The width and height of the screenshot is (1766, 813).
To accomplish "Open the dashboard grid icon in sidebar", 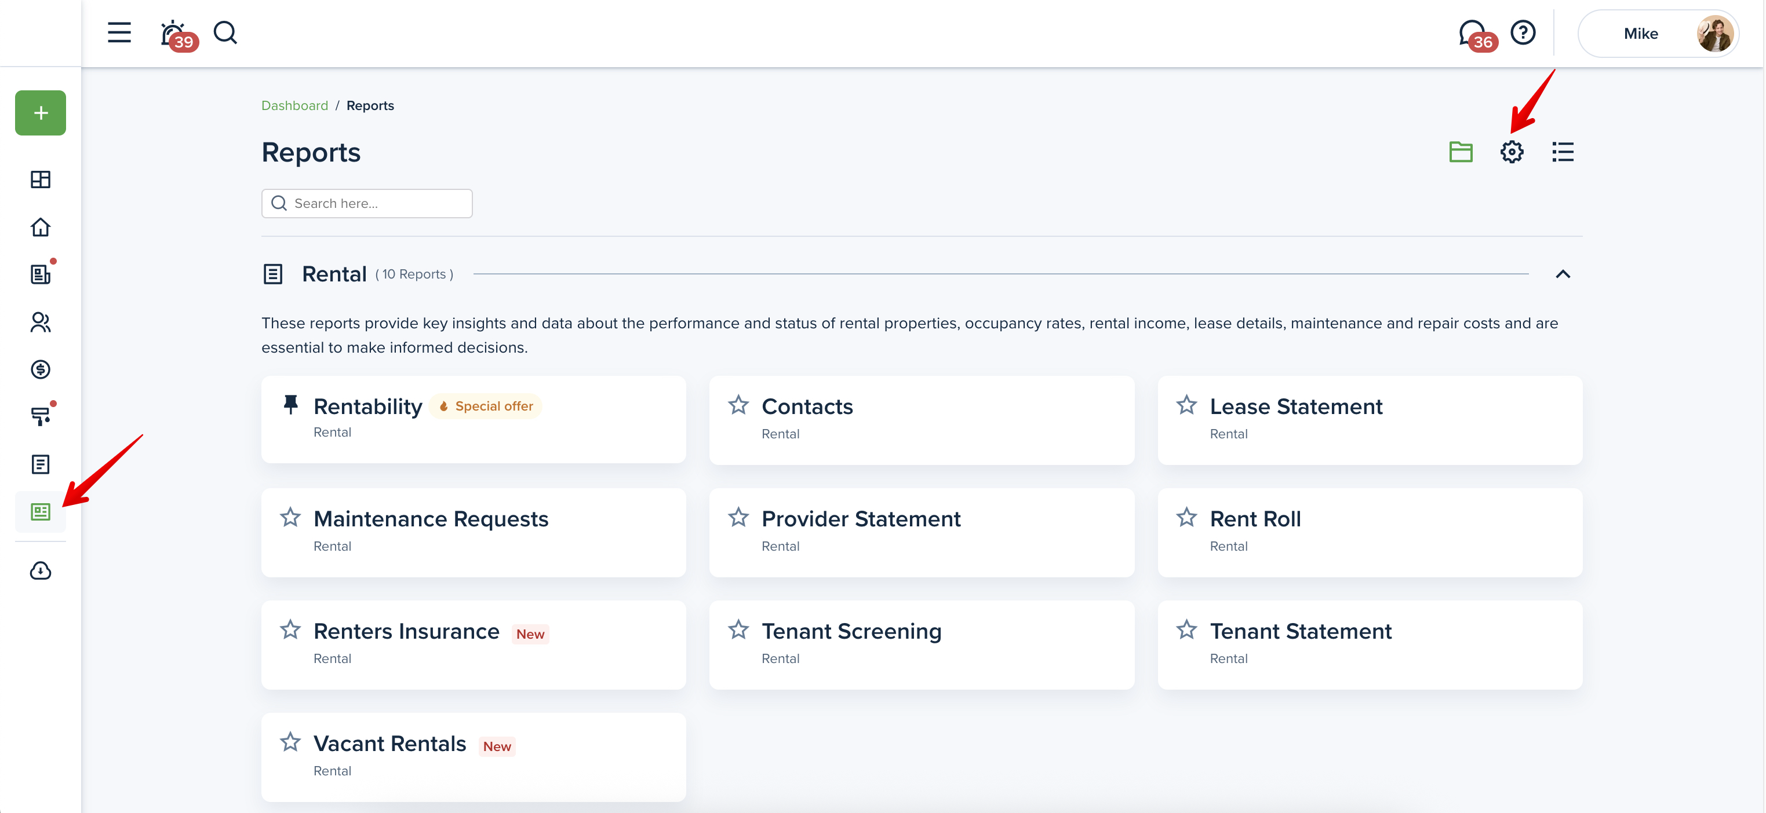I will pos(41,180).
